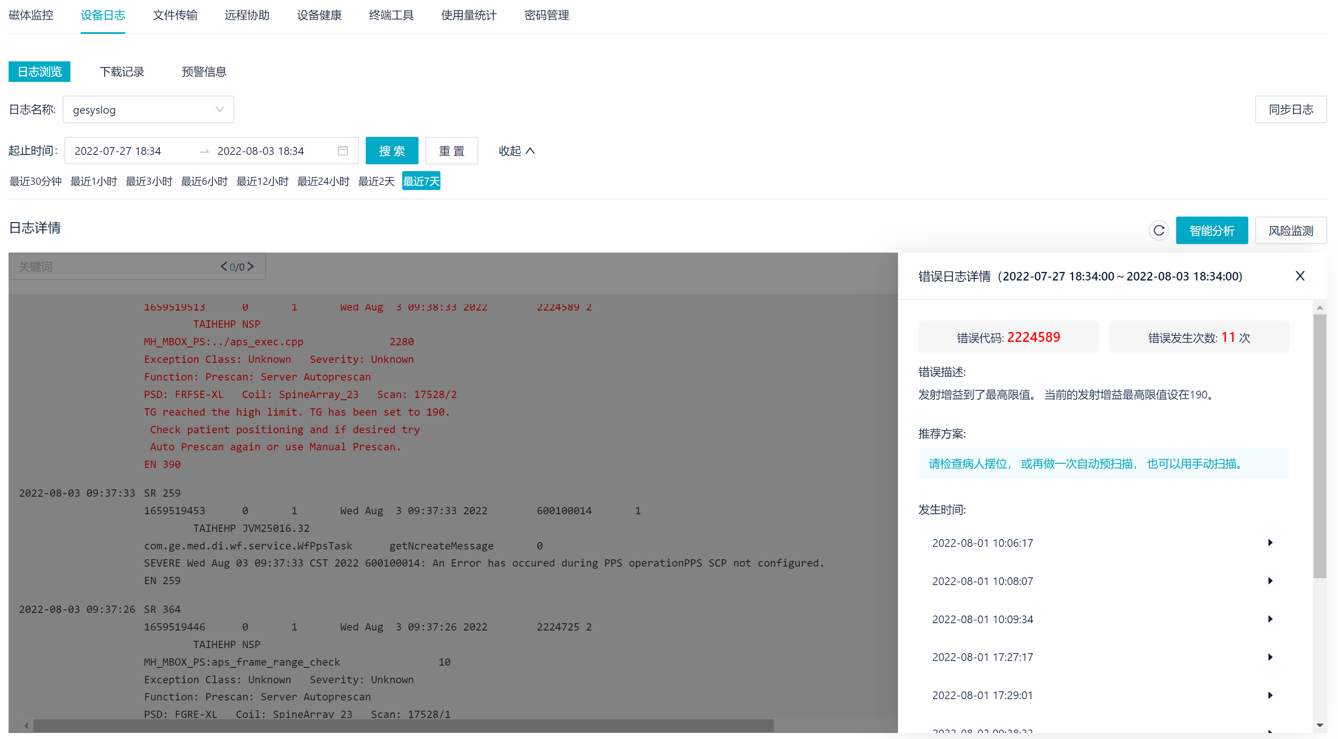The height and width of the screenshot is (739, 1338).
Task: Click the 搜索 button
Action: pyautogui.click(x=391, y=151)
